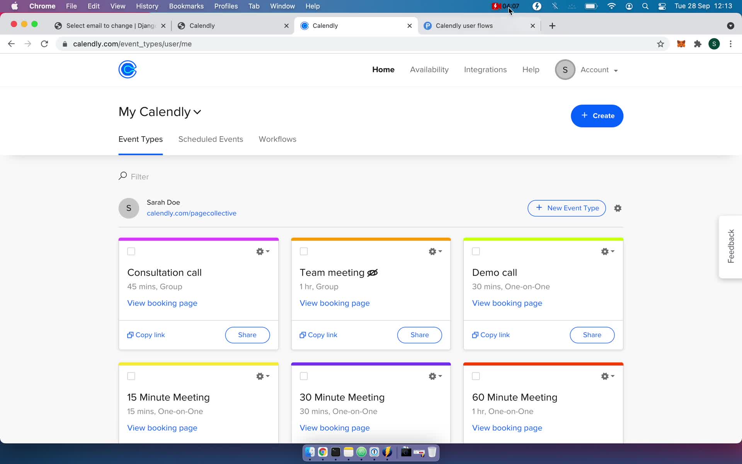Select the Workflows tab
Screen dimensions: 742x464
click(x=277, y=140)
